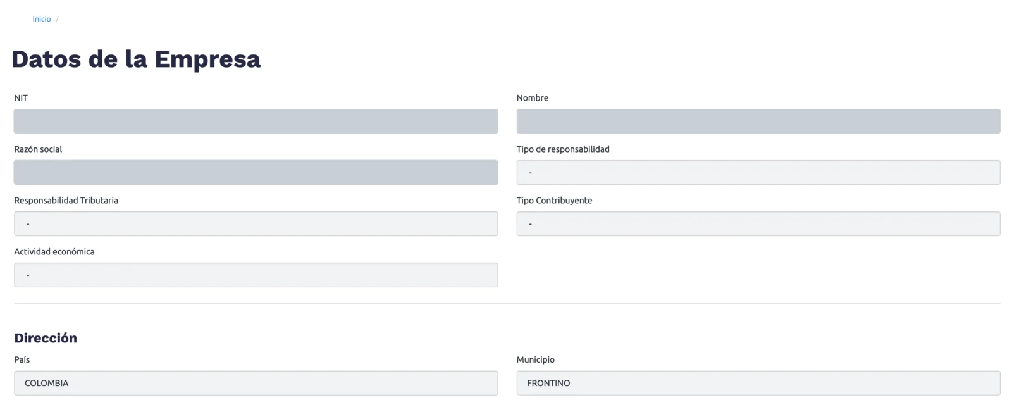Screen dimensions: 1012x400
Task: Click the Datos de la Empresa heading
Action: [136, 59]
